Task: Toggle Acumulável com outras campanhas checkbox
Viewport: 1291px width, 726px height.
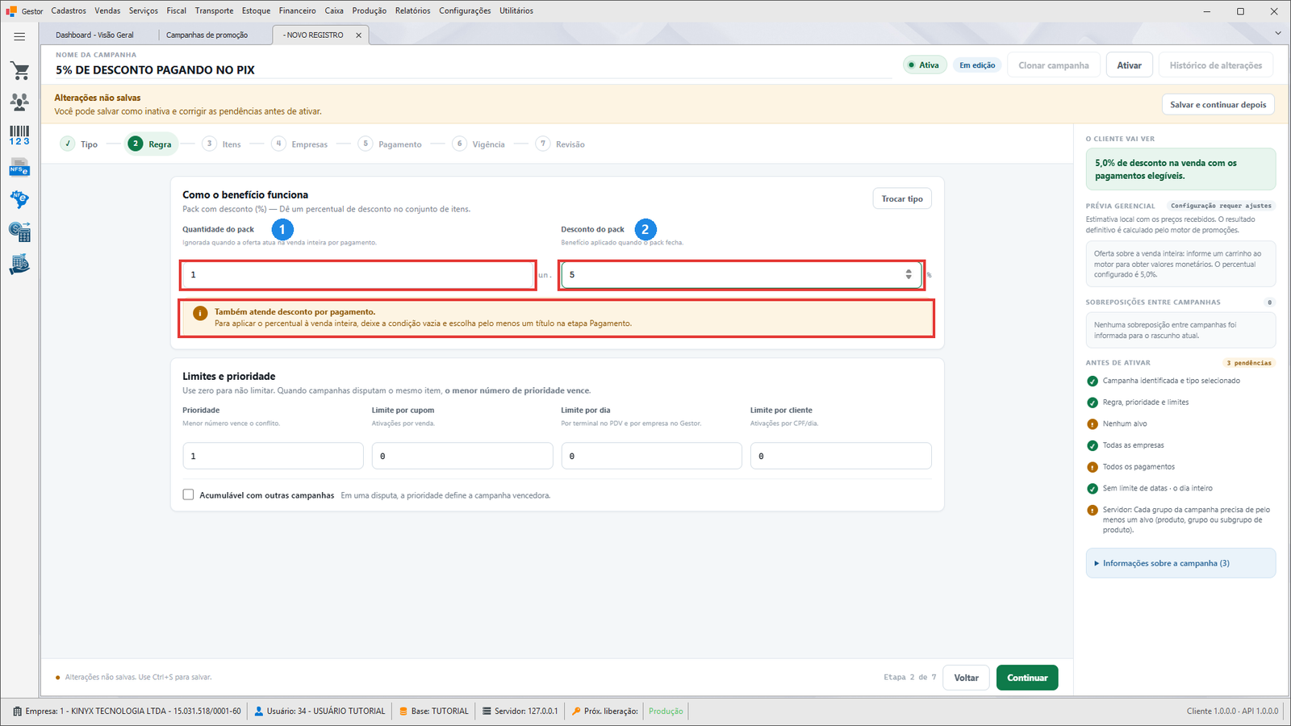Action: pyautogui.click(x=188, y=494)
